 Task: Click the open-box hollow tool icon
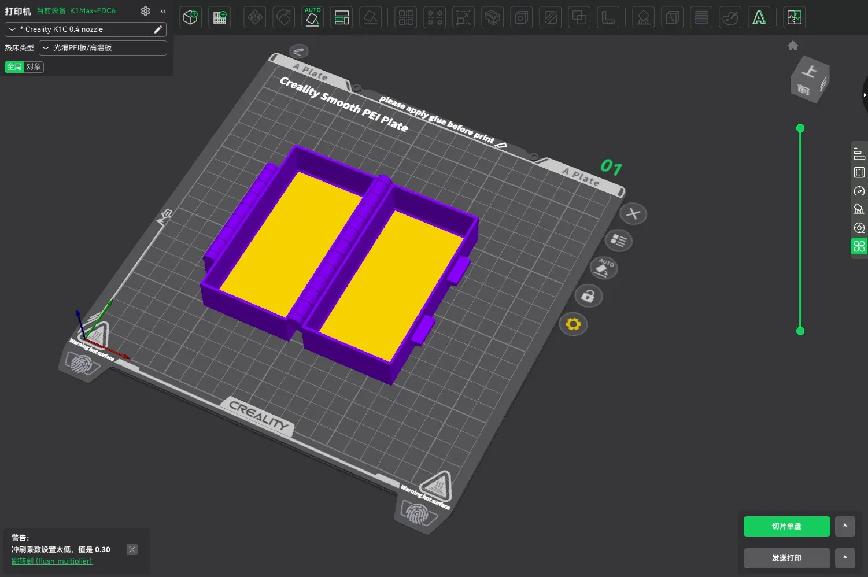pos(493,17)
